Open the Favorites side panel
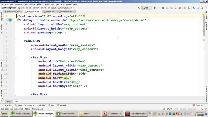 tap(2, 96)
